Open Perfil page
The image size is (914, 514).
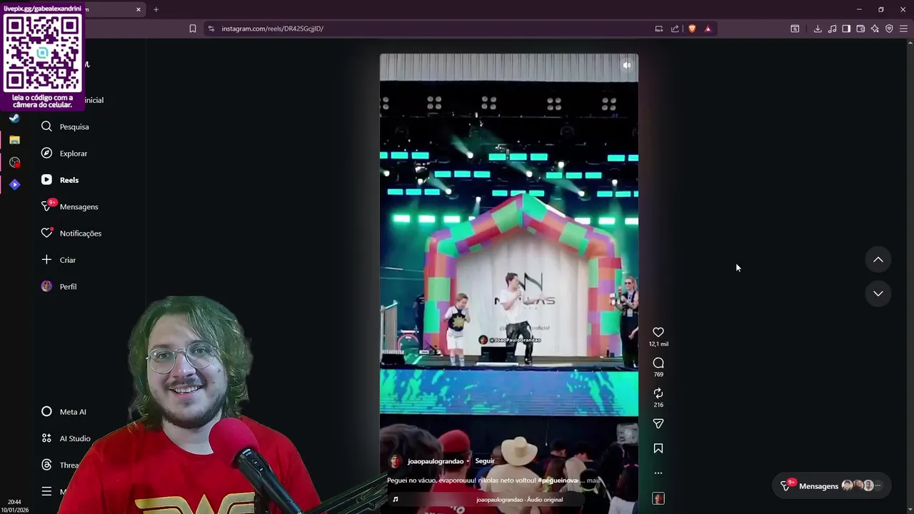[59, 286]
